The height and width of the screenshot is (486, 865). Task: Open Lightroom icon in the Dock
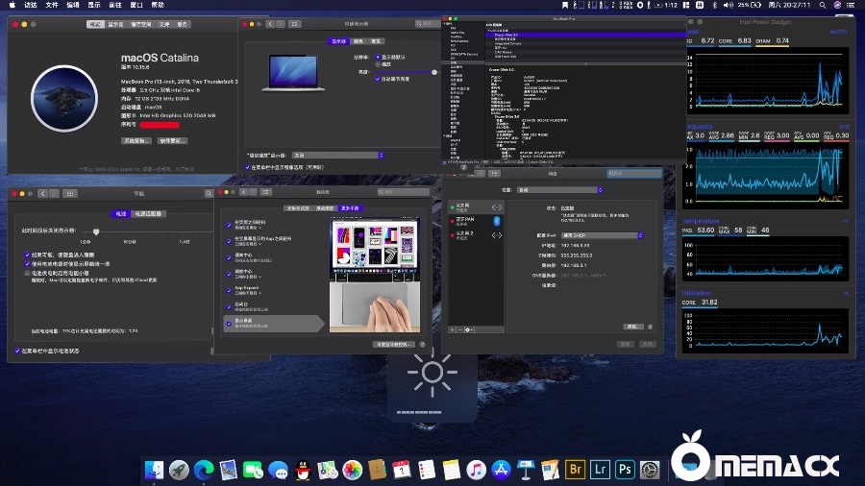tap(601, 470)
